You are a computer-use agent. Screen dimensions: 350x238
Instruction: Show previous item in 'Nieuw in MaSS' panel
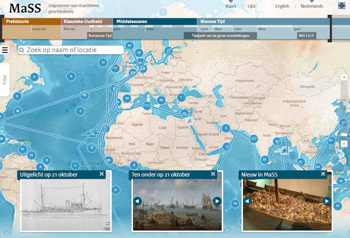[247, 201]
